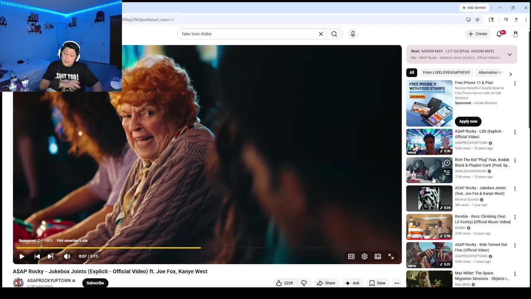This screenshot has width=531, height=299.
Task: Open Google Lens search icon in toolbar
Action: tap(491, 20)
